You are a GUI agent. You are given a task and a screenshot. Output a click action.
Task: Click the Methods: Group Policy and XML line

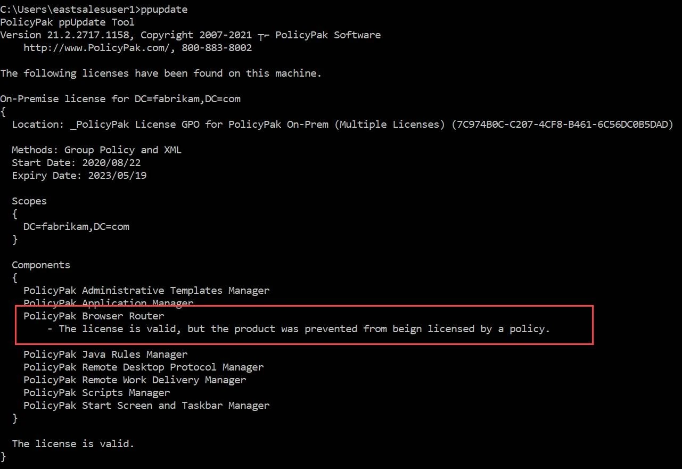point(96,150)
